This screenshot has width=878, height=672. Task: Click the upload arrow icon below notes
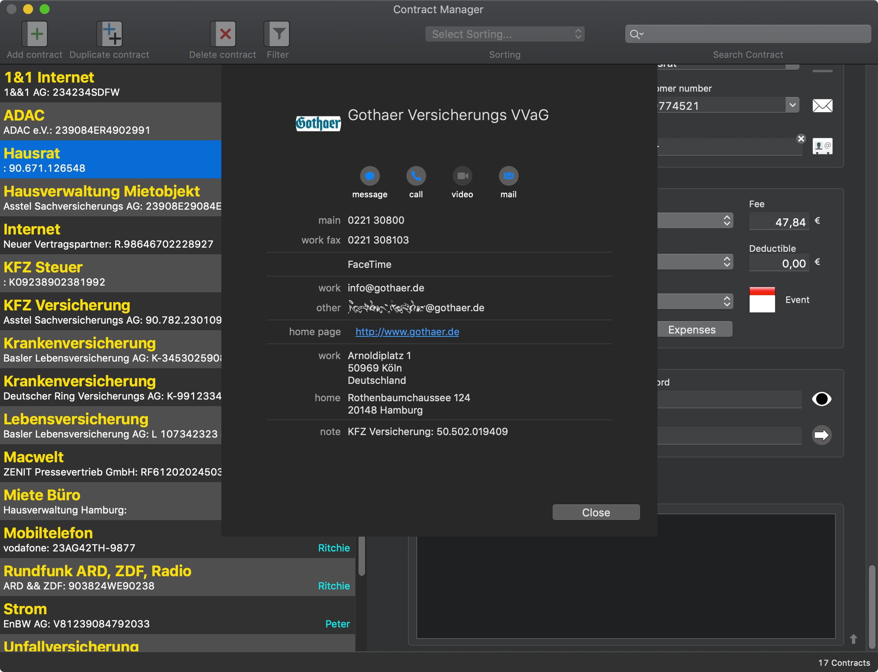(853, 639)
